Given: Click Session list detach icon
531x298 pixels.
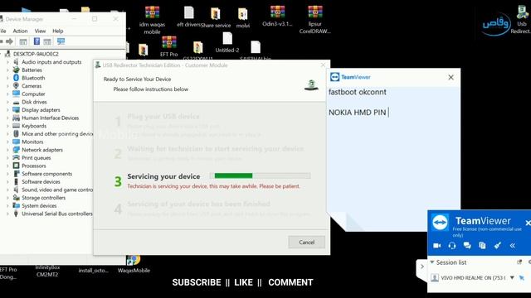Looking at the screenshot, I should pyautogui.click(x=519, y=262).
